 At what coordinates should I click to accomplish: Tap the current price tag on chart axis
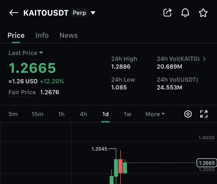pos(206,163)
